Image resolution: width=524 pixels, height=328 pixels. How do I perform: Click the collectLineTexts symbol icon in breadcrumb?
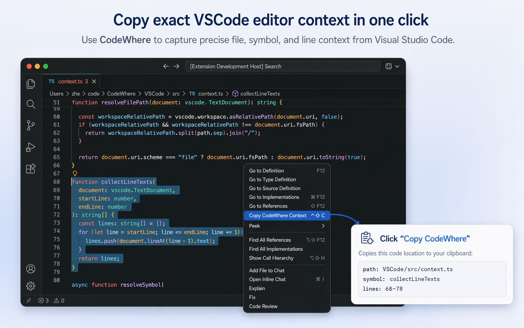[x=235, y=94]
